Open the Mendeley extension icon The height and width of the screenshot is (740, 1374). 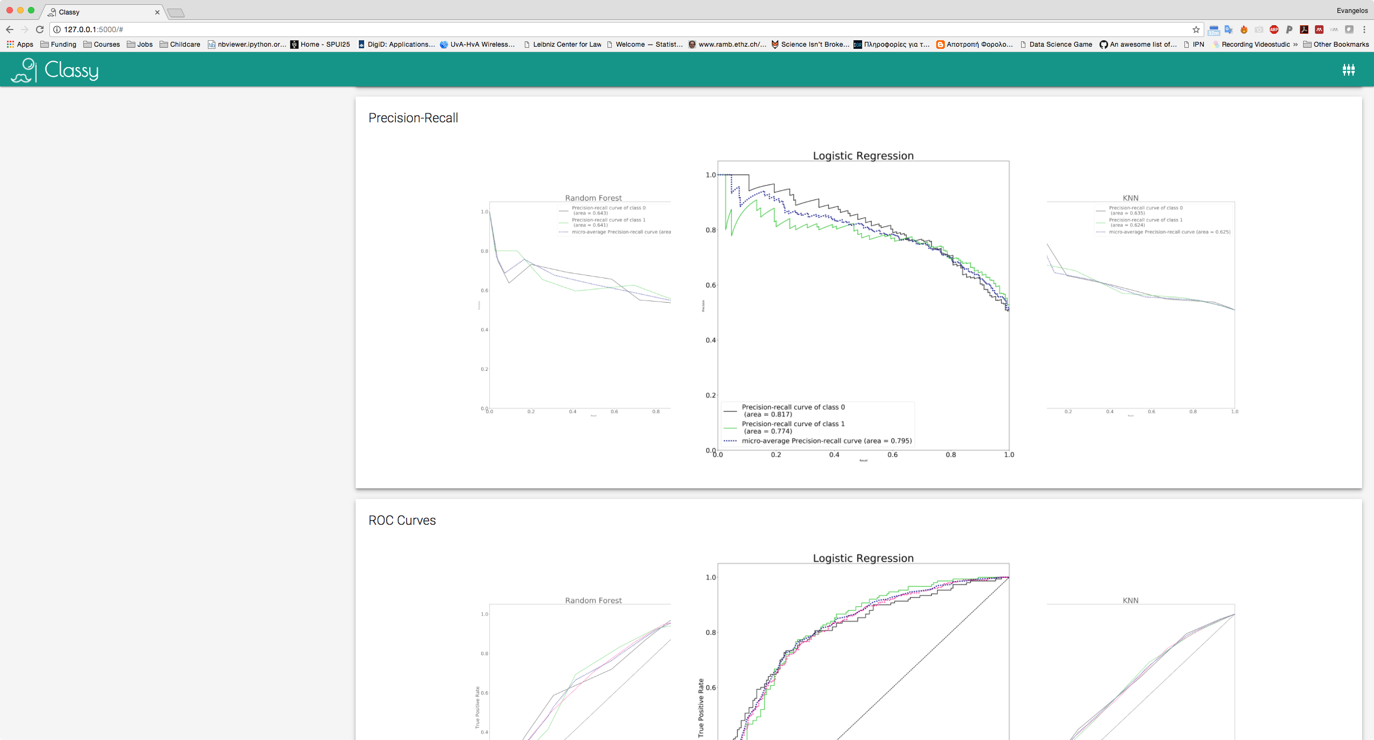1319,30
